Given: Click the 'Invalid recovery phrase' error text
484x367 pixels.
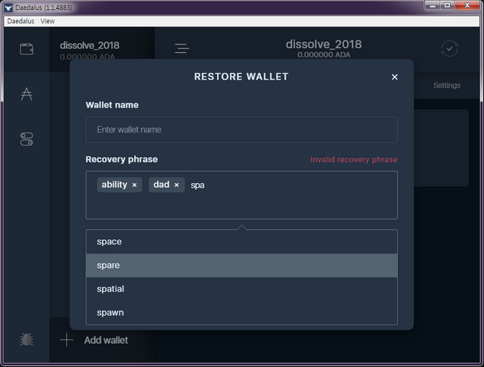Looking at the screenshot, I should [x=354, y=160].
